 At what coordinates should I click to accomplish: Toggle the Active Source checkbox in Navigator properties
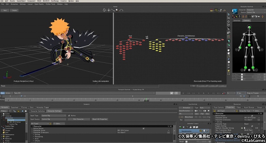point(144,129)
